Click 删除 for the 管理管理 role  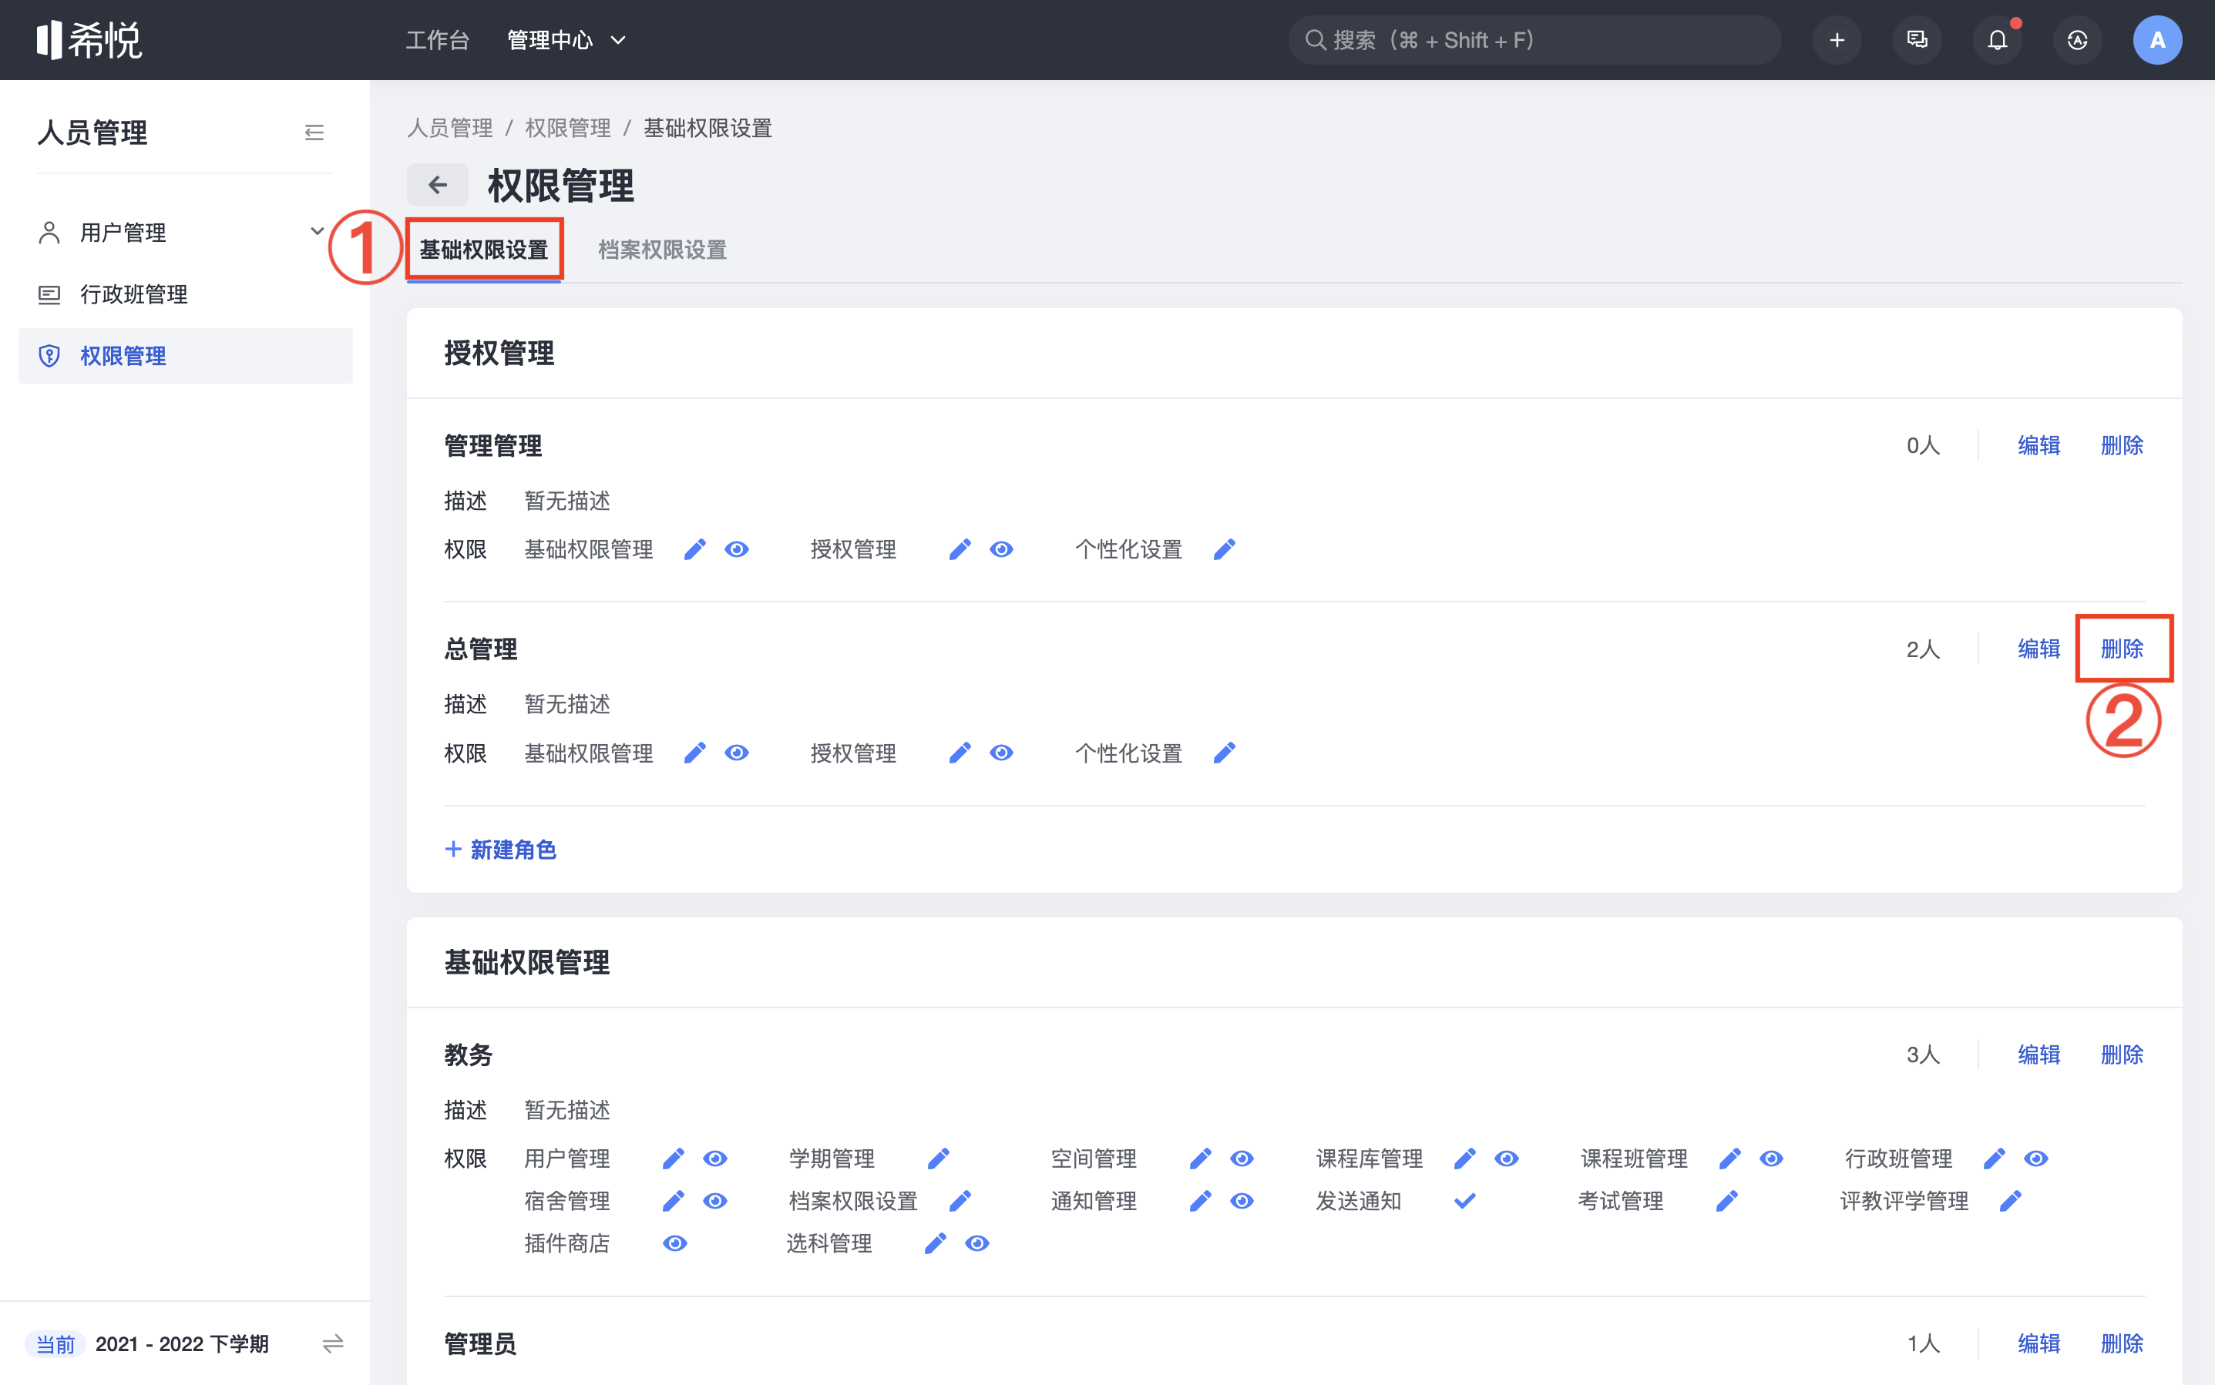tap(2123, 445)
